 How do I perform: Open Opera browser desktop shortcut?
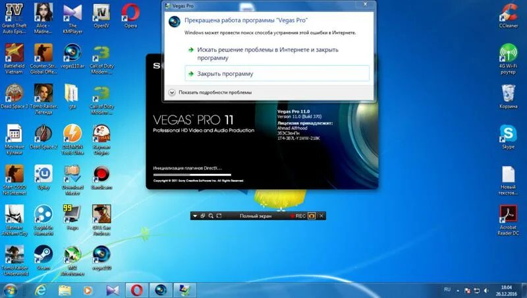[130, 15]
